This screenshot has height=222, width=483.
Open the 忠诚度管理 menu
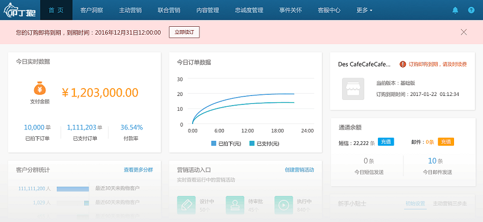pyautogui.click(x=249, y=10)
